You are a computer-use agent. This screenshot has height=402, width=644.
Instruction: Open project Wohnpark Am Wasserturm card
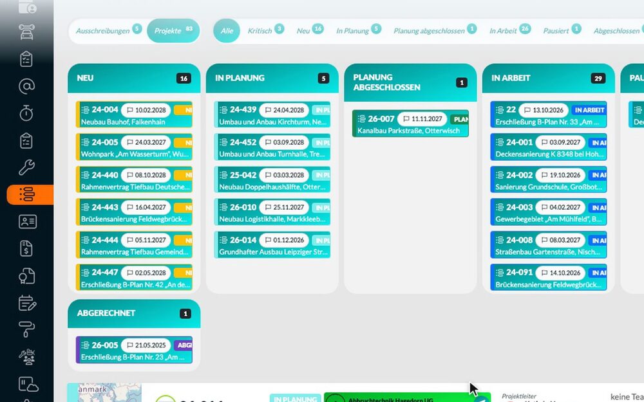[x=135, y=147]
